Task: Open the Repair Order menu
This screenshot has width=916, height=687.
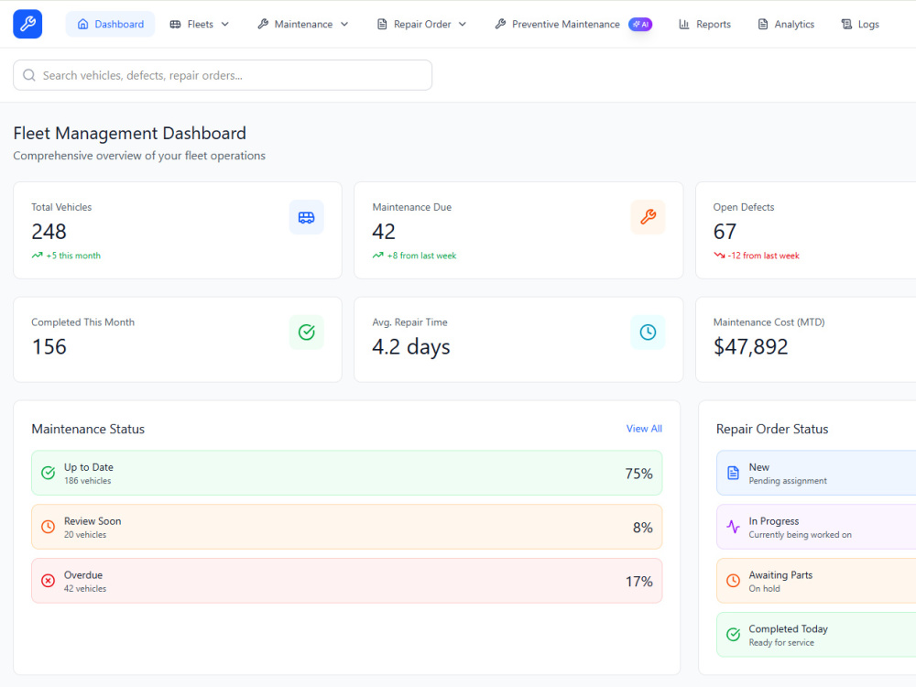Action: click(421, 24)
